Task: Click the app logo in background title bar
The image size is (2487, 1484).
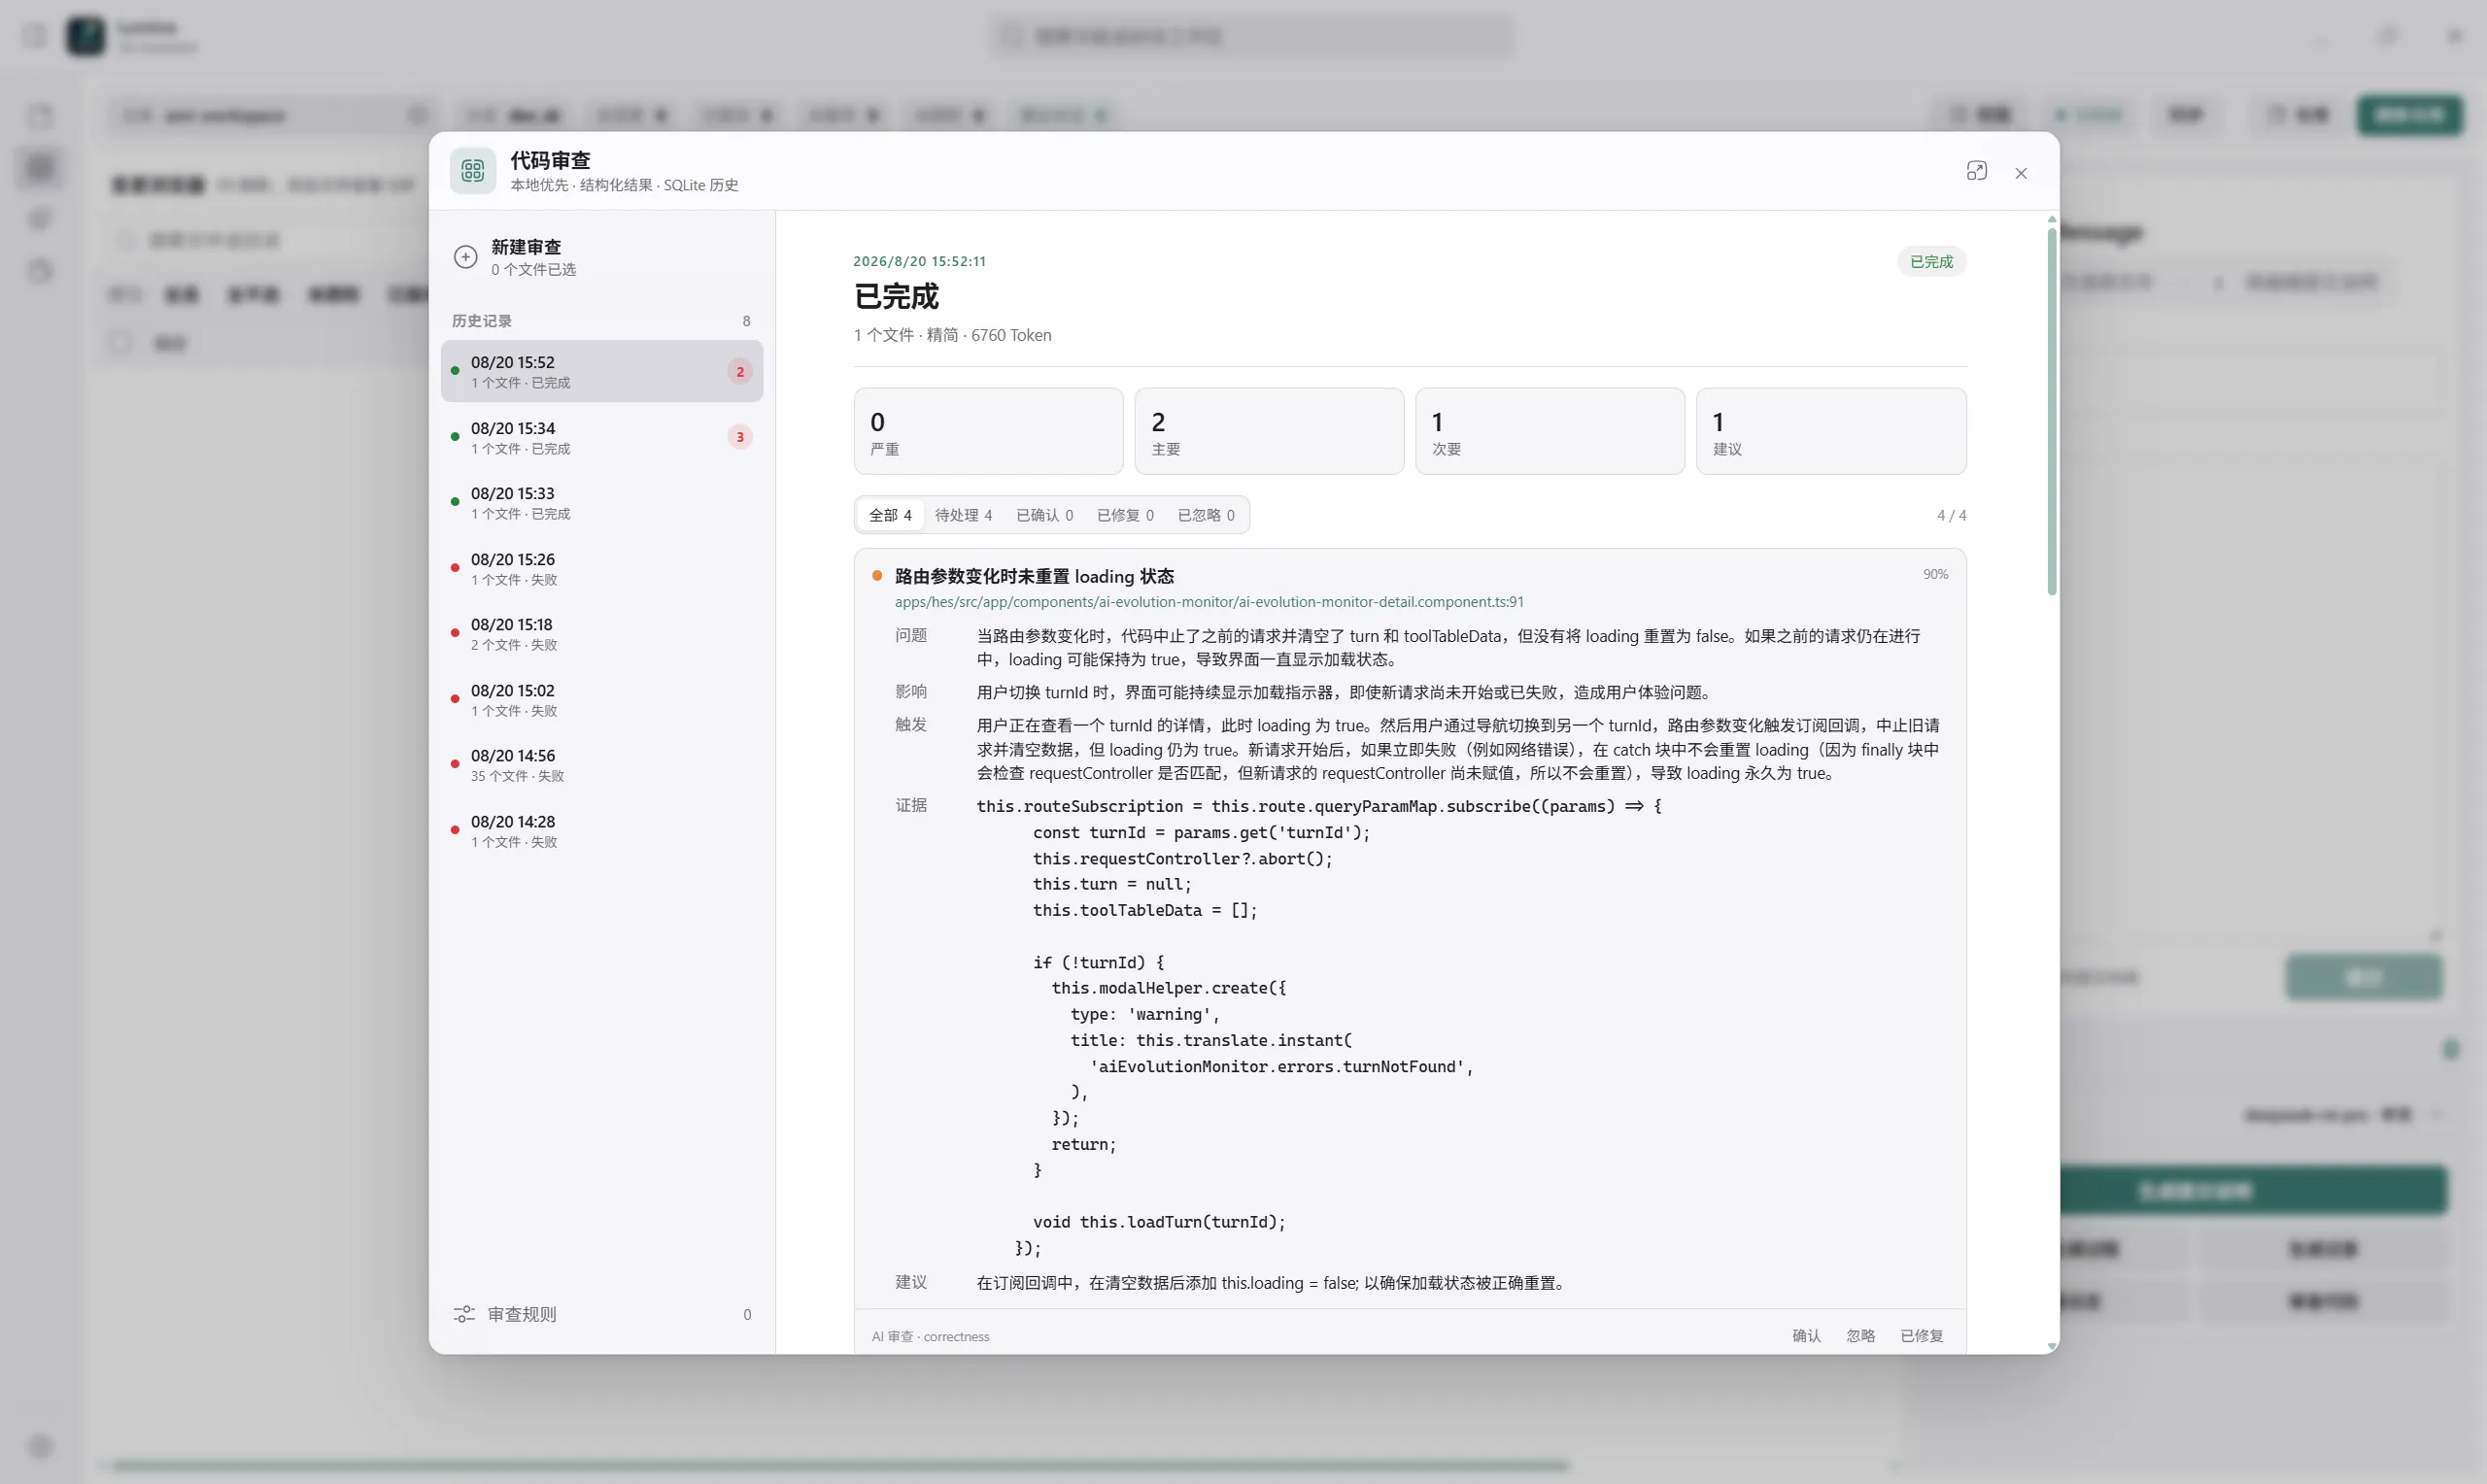Action: 86,36
